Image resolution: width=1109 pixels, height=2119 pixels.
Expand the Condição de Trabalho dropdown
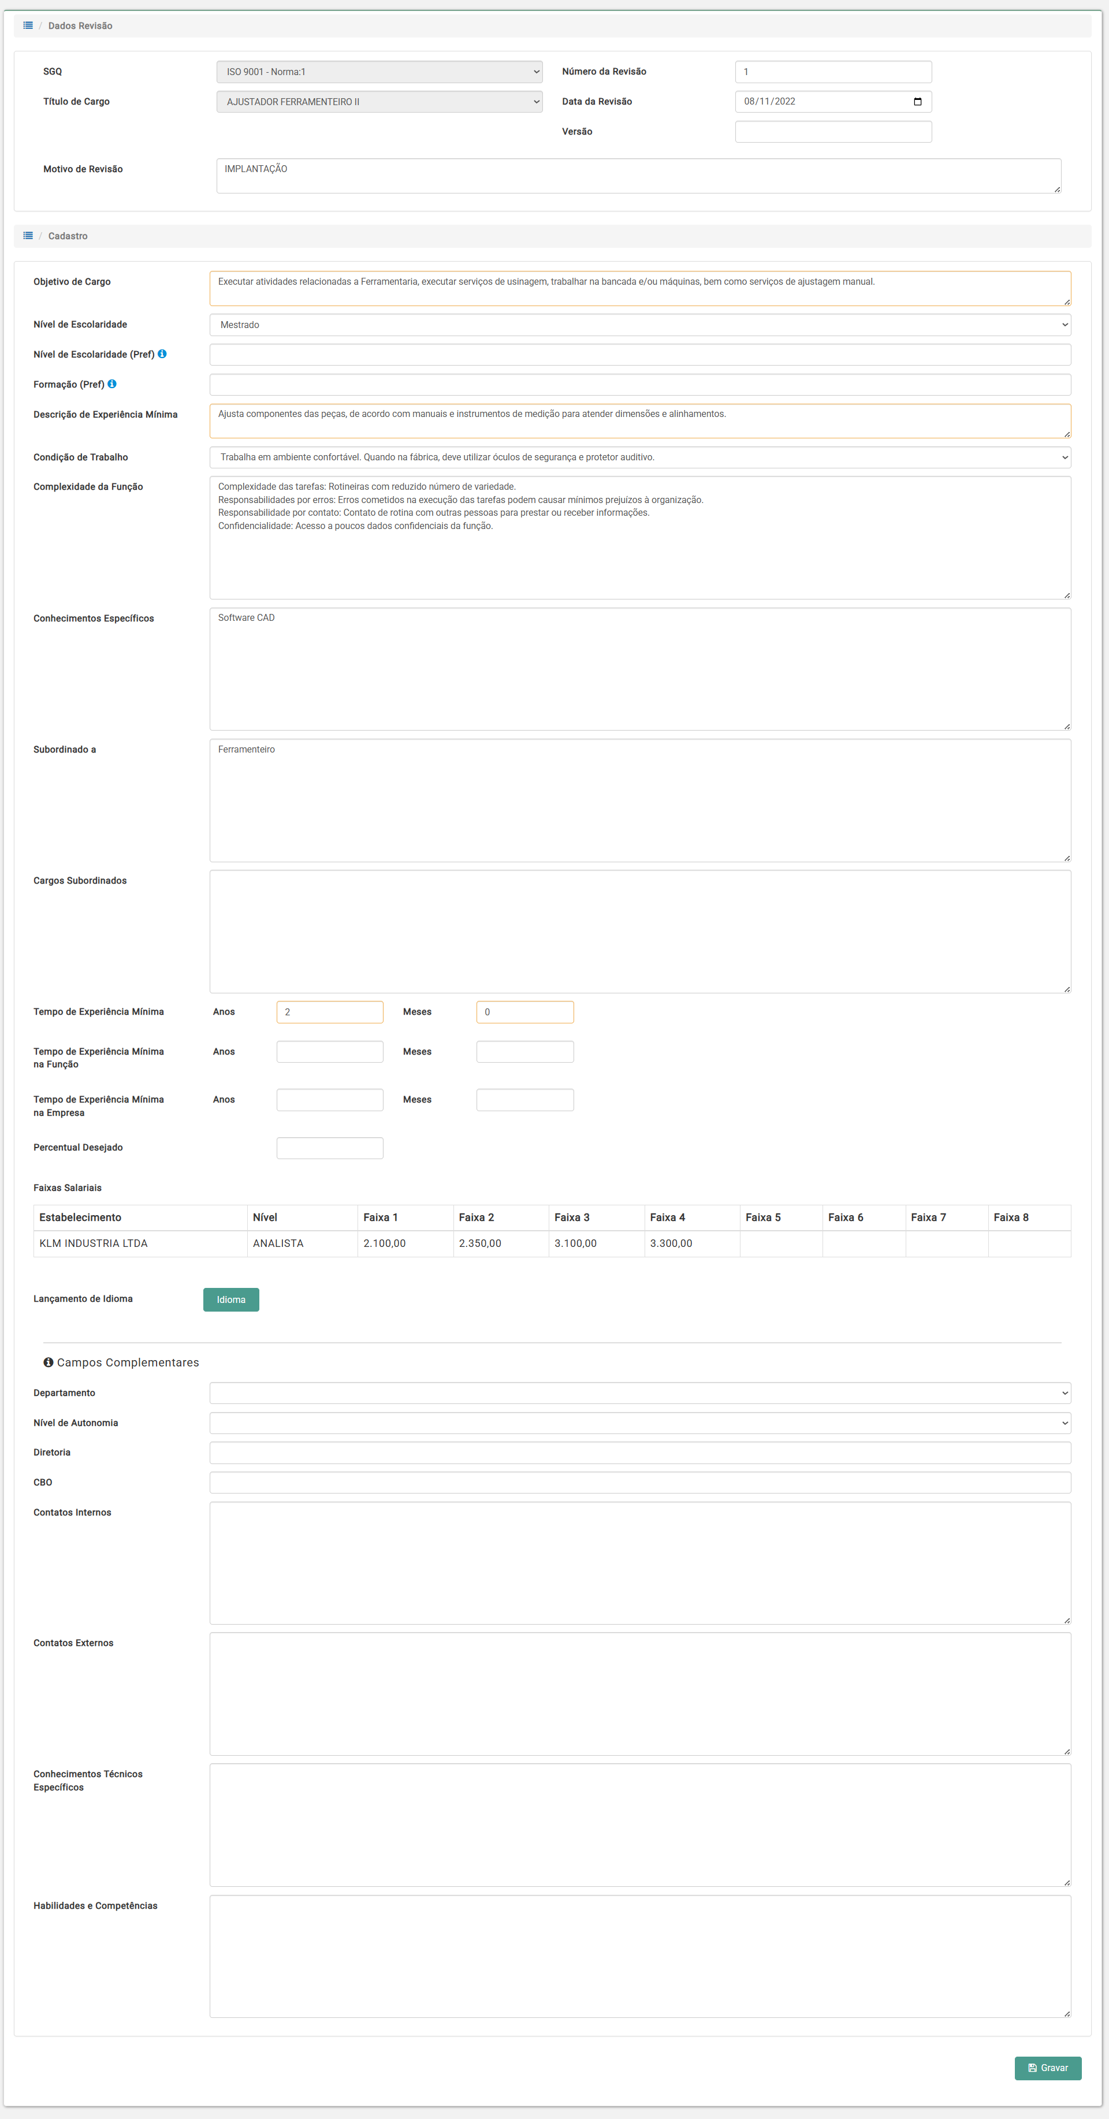click(x=639, y=457)
